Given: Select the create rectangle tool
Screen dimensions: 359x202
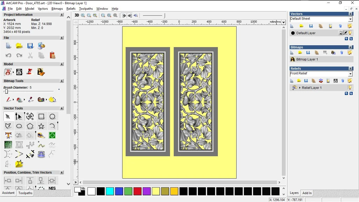Looking at the screenshot, I should [41, 117].
